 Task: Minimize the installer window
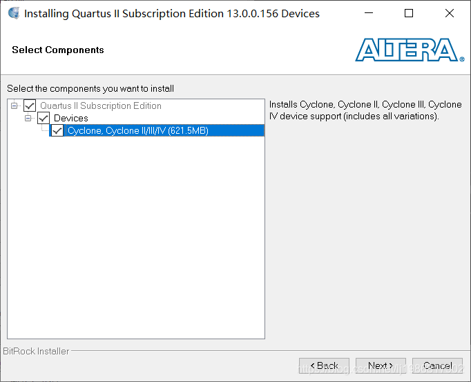(369, 13)
